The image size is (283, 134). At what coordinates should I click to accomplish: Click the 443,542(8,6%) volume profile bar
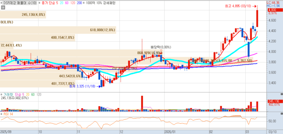tap(42, 76)
